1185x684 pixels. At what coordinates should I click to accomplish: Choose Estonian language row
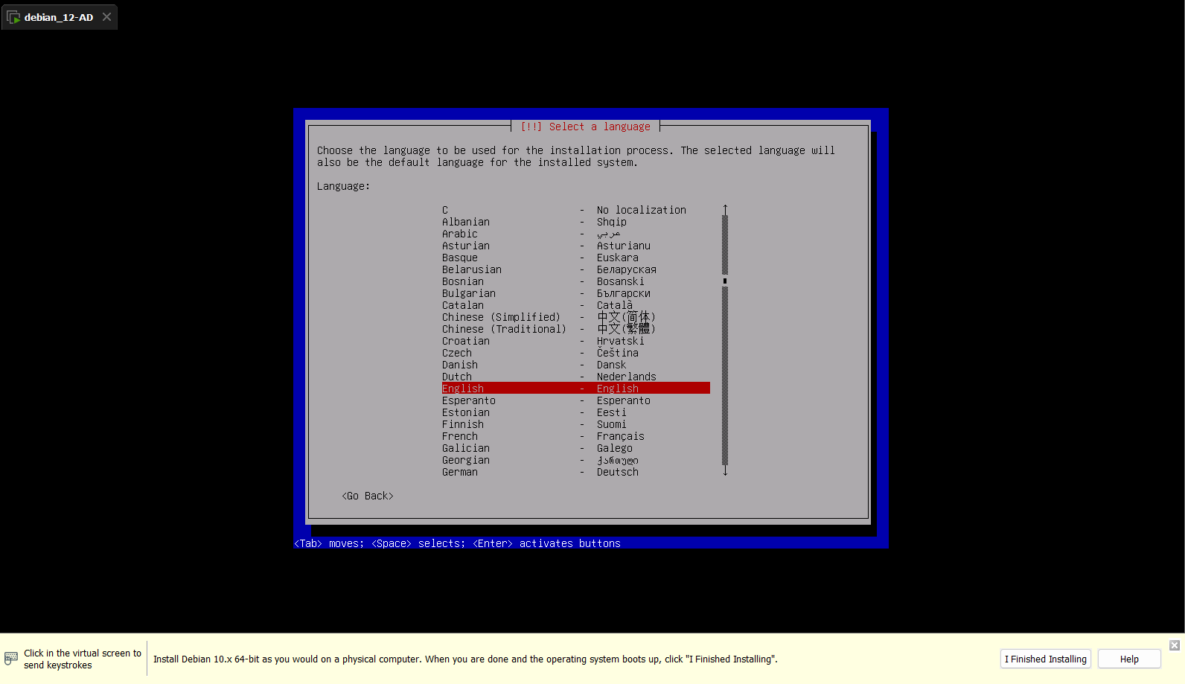575,412
